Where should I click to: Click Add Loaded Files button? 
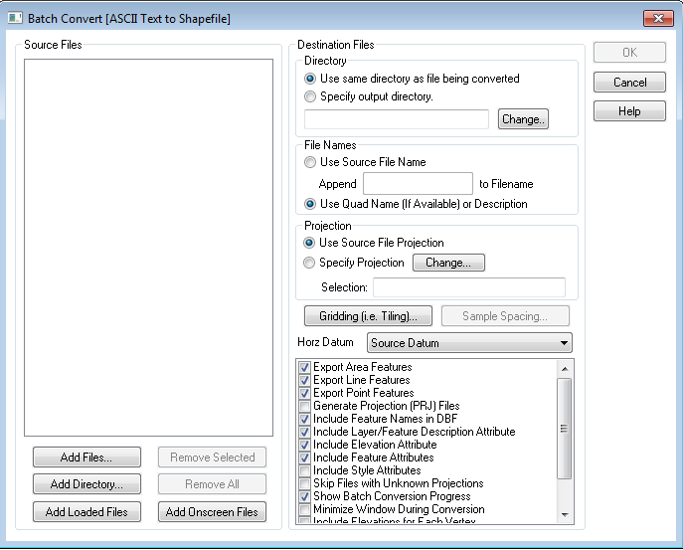85,512
